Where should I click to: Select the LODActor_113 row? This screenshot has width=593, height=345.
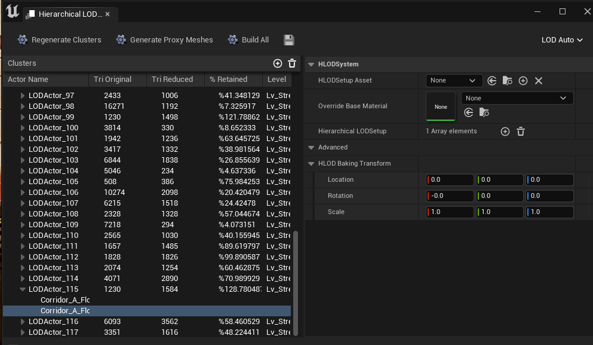[x=147, y=267]
